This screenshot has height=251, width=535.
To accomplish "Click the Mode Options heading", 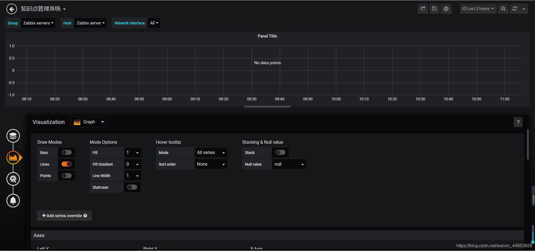I will pos(103,142).
